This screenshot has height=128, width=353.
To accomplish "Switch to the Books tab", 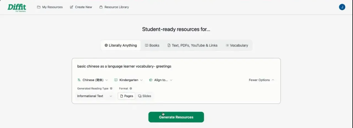I will (x=152, y=45).
